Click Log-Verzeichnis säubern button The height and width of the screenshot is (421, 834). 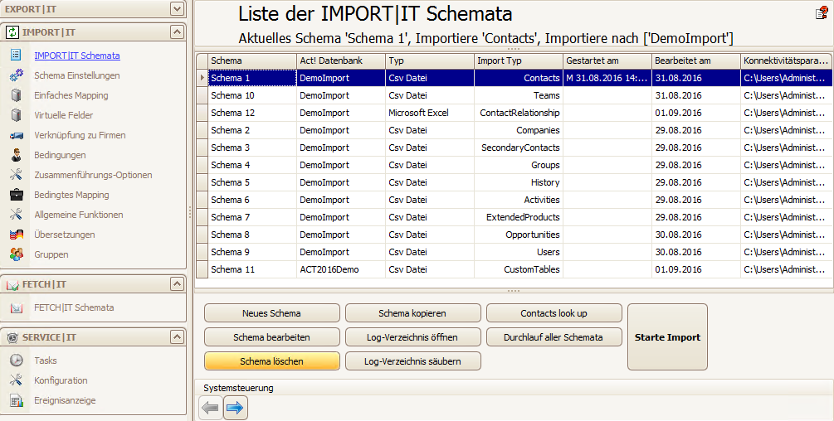(412, 361)
